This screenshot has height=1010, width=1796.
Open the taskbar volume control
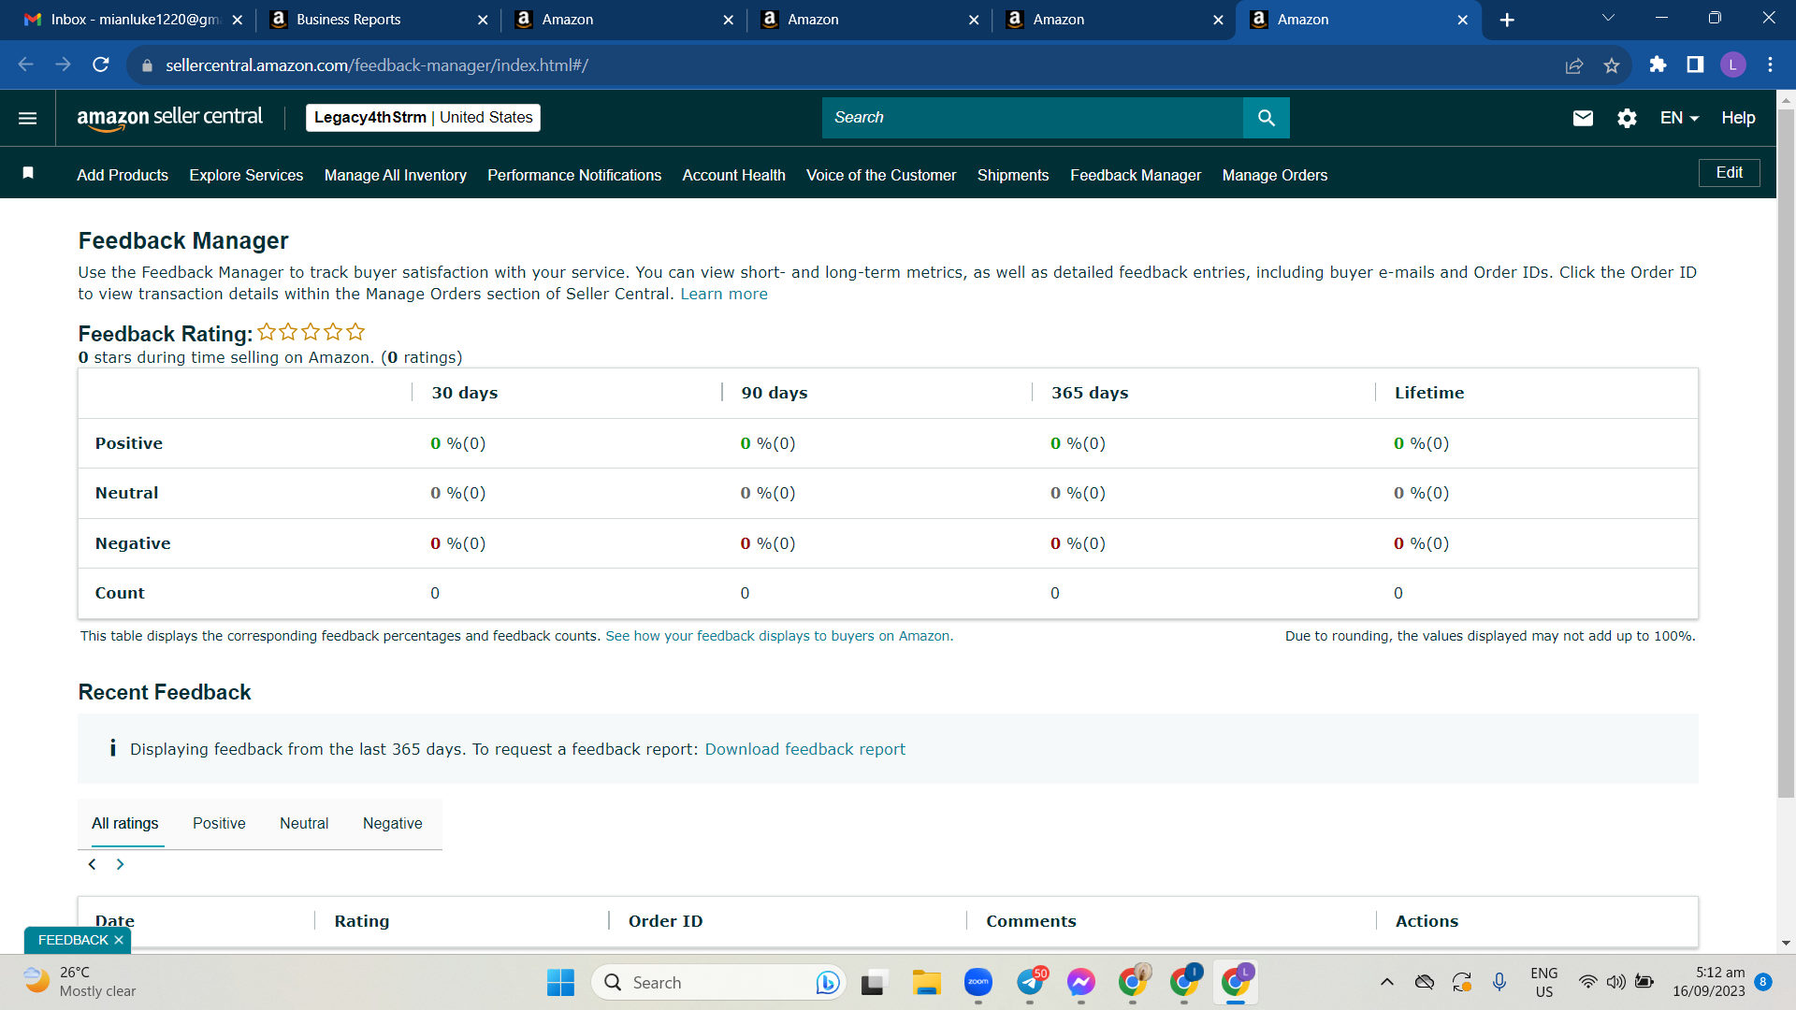[x=1615, y=982]
